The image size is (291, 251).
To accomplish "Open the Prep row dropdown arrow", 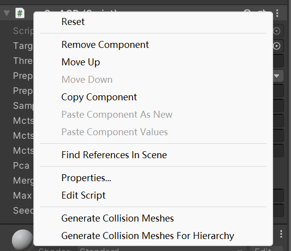I will (277, 76).
